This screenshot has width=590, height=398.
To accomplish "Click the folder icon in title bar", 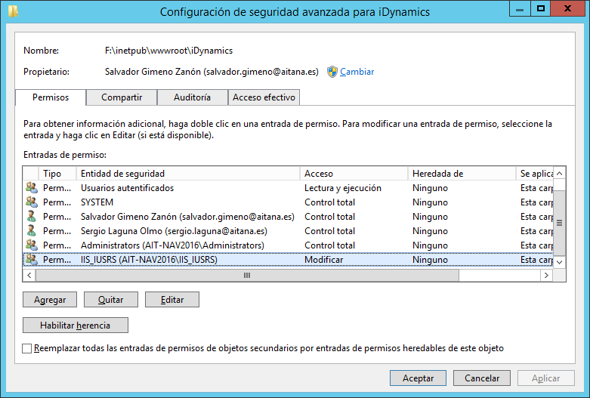I will [13, 11].
